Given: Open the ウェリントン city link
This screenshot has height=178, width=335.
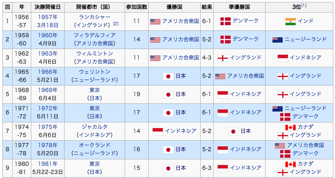Looking at the screenshot, I should click(x=95, y=72).
